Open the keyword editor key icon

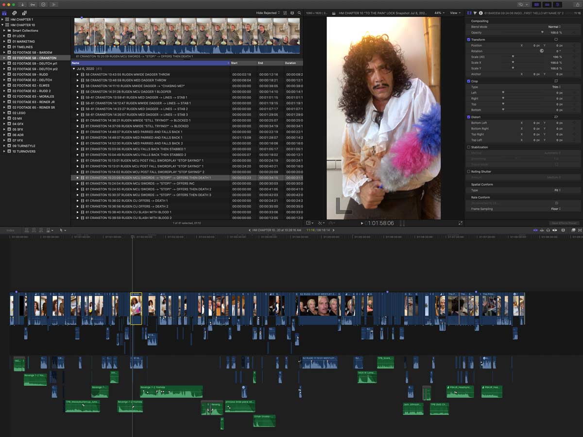coord(33,4)
